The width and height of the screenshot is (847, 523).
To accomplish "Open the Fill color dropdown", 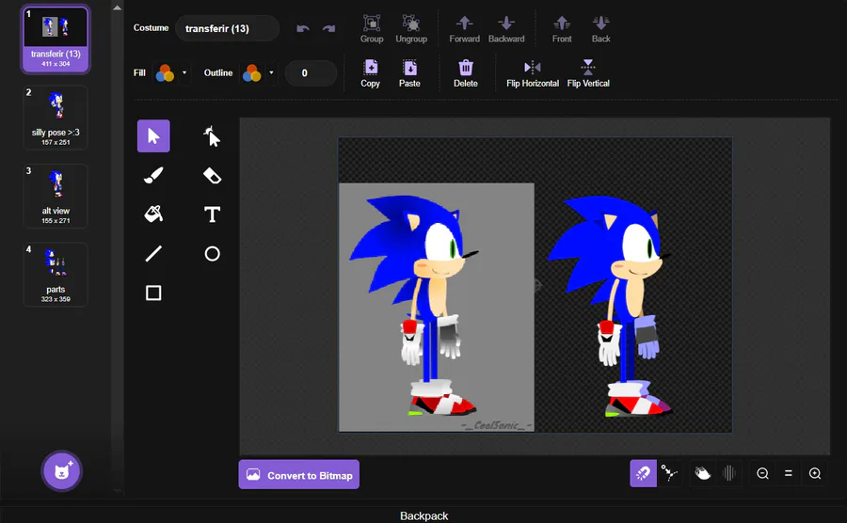I will (184, 72).
